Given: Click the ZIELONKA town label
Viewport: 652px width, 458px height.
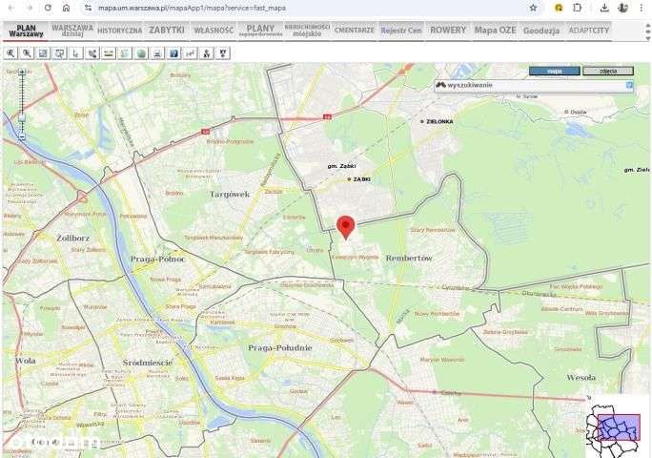Looking at the screenshot, I should click(439, 121).
